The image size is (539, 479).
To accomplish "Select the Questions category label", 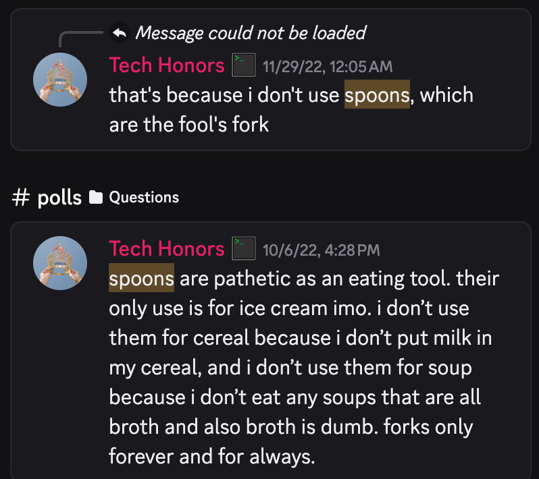I will (144, 198).
